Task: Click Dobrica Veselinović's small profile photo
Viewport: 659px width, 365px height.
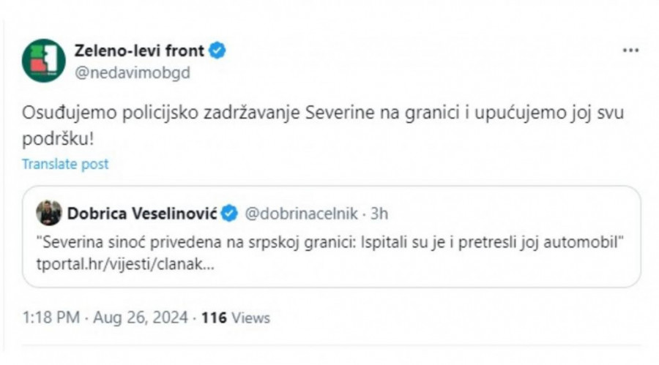Action: click(49, 213)
